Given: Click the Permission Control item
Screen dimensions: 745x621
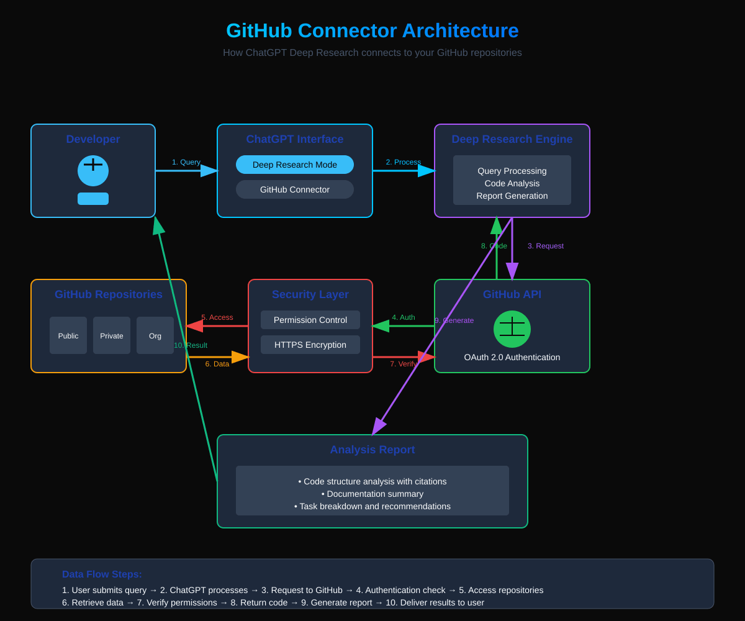Looking at the screenshot, I should (x=310, y=320).
